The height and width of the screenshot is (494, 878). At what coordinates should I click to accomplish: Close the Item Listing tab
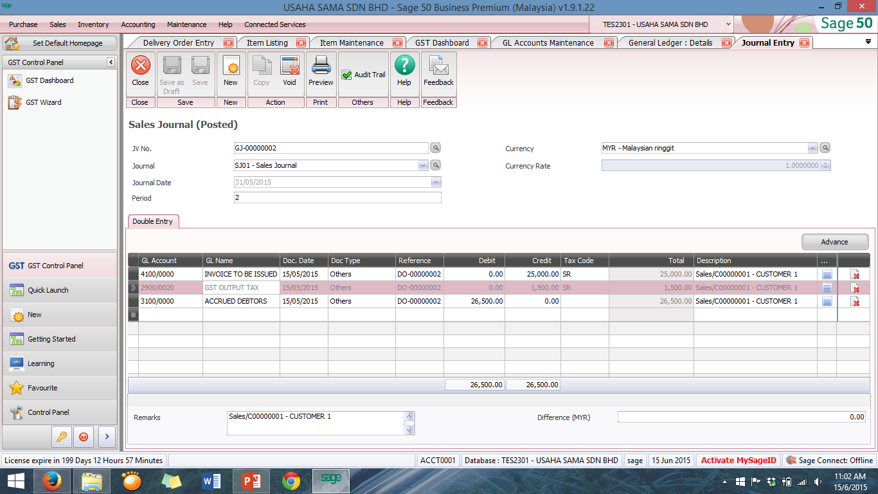pos(301,43)
